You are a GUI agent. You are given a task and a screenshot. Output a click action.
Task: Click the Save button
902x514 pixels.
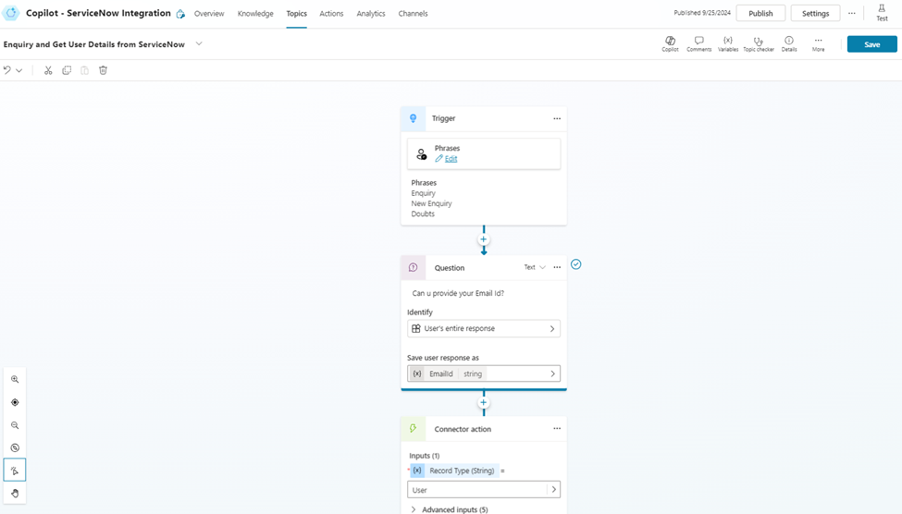tap(871, 44)
